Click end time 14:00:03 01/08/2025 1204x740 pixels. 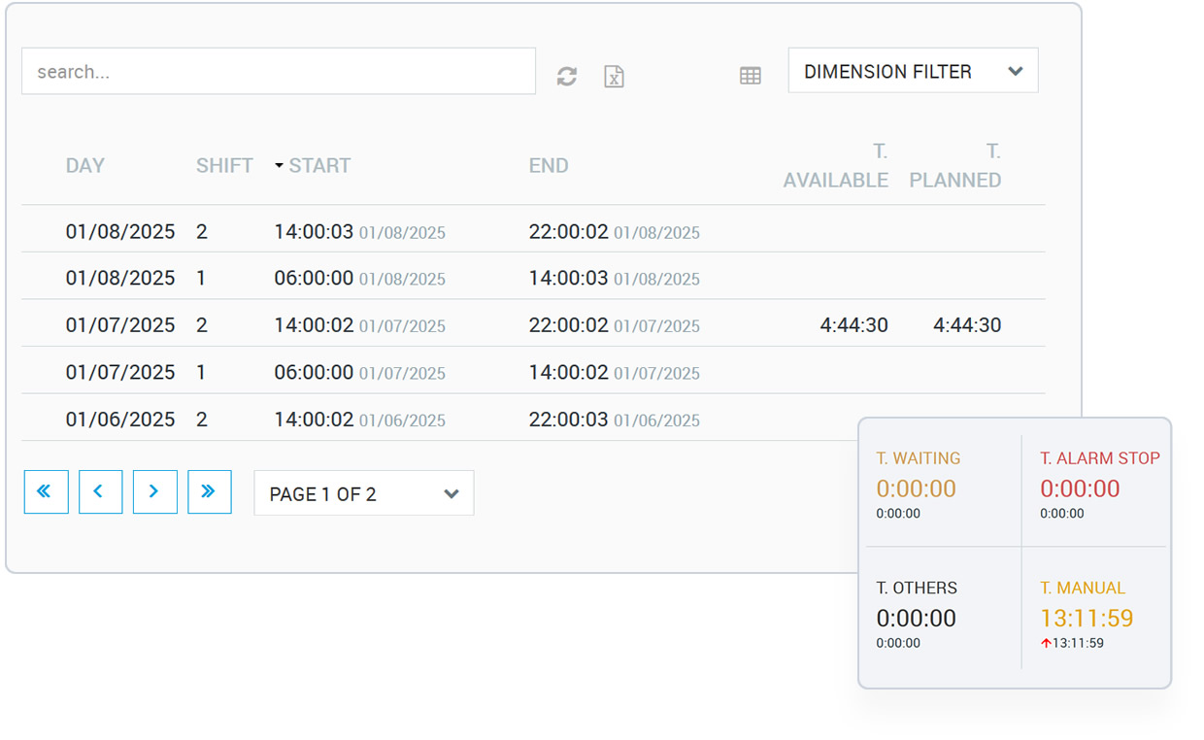[615, 279]
